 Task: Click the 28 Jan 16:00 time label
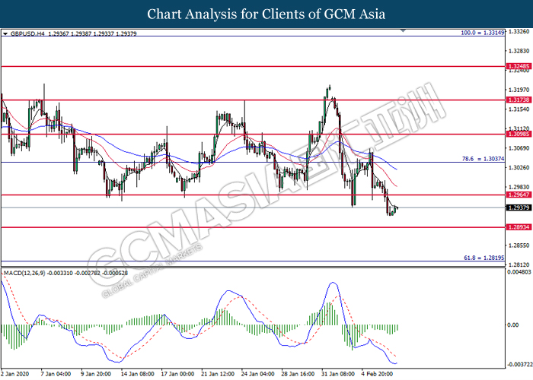tap(298, 374)
